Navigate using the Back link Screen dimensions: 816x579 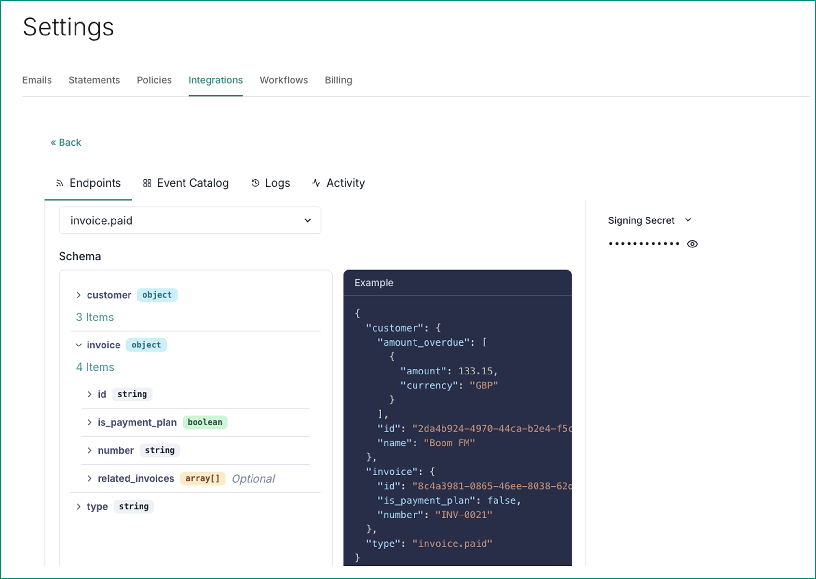(66, 142)
